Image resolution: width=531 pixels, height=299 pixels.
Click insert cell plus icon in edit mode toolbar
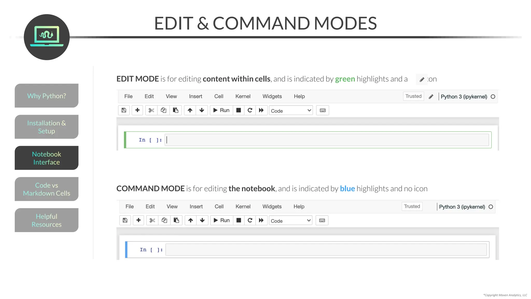pos(137,110)
